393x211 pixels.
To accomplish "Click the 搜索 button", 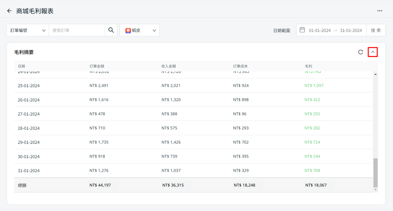I will (376, 30).
